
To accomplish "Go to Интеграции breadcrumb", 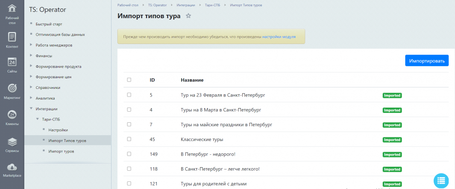I will click(x=186, y=5).
